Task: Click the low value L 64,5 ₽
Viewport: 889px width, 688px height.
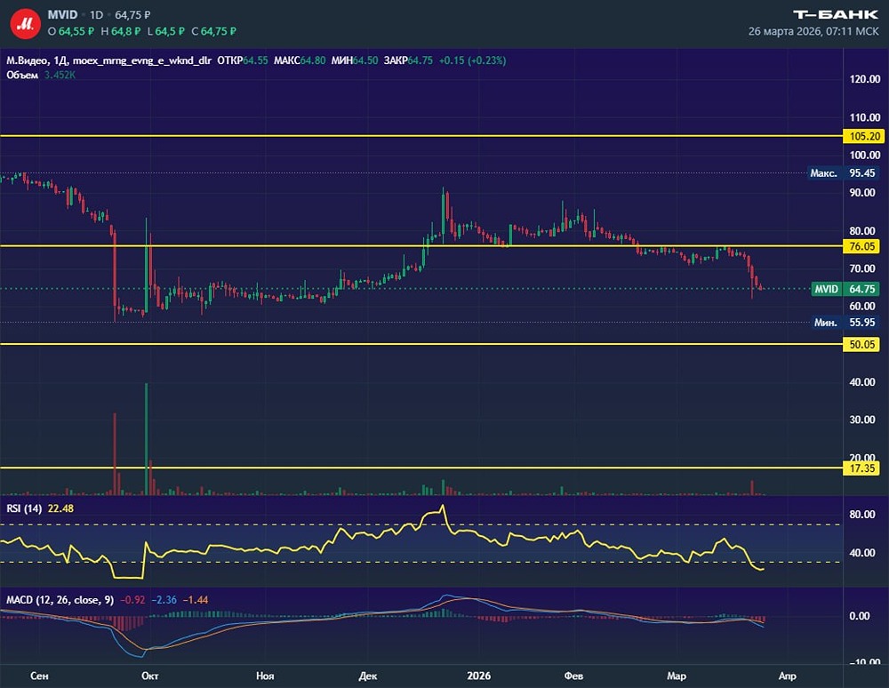Action: click(165, 31)
